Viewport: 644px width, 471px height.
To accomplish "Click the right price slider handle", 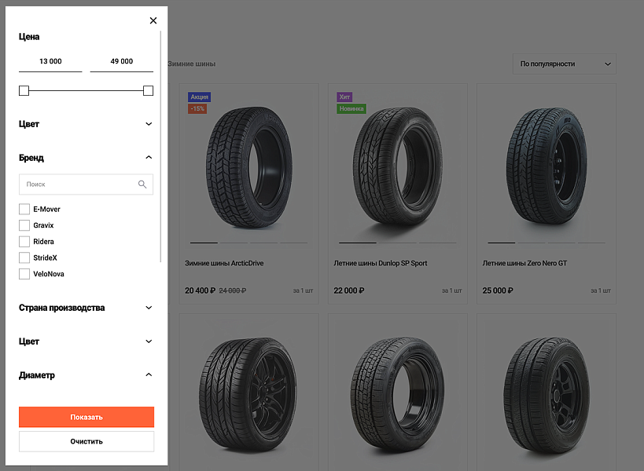I will point(148,91).
